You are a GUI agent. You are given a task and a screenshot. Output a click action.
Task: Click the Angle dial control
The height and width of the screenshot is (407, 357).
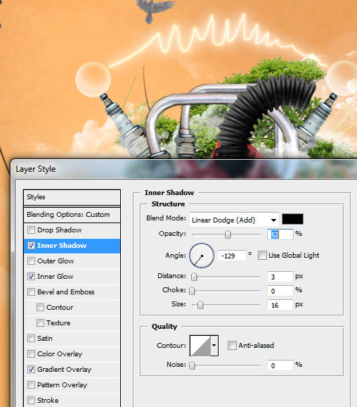[202, 256]
